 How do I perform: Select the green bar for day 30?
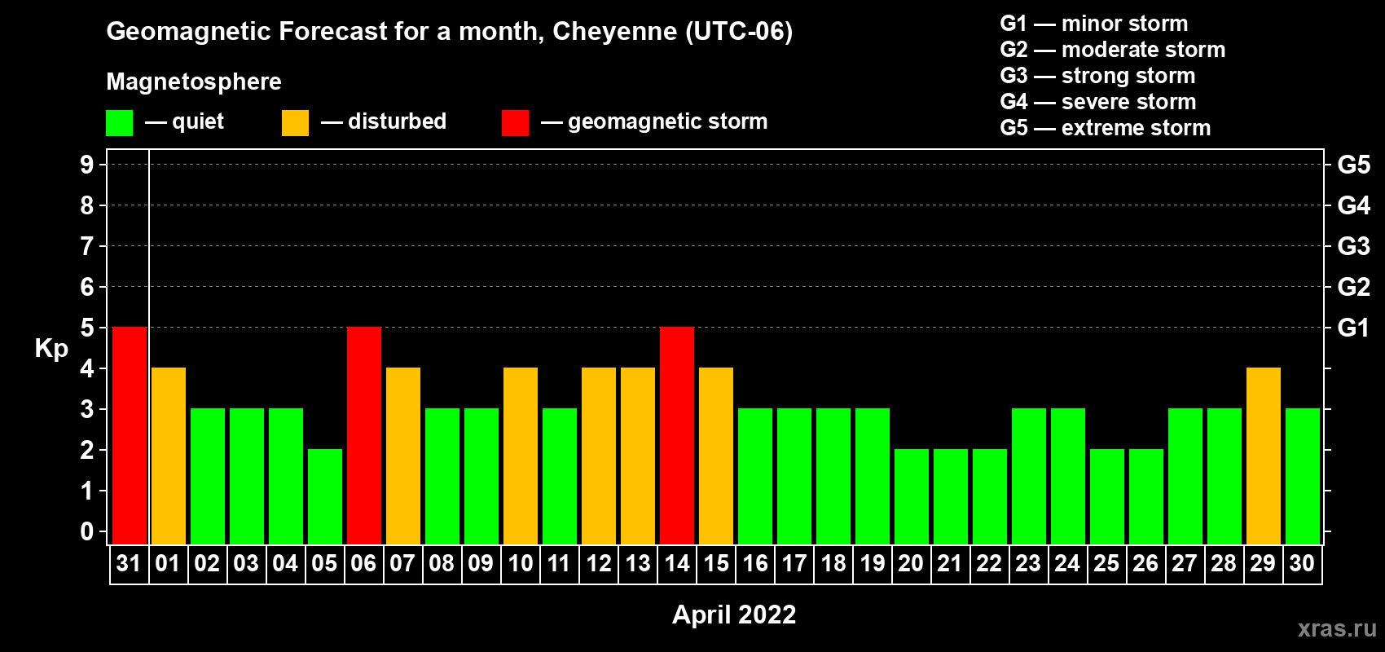1303,476
